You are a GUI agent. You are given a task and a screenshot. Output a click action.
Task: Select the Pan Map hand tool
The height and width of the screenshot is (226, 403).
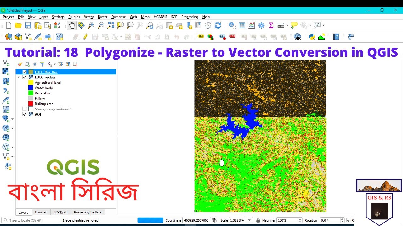(x=72, y=25)
